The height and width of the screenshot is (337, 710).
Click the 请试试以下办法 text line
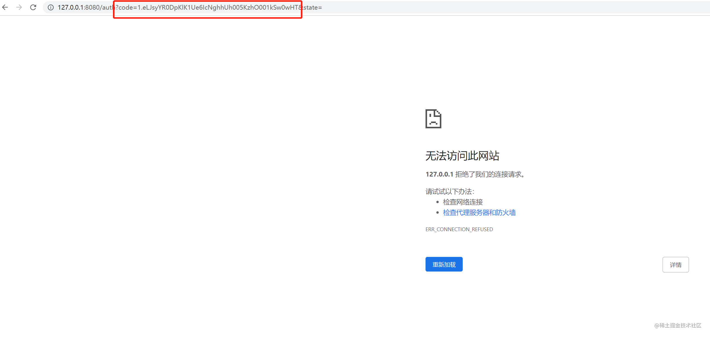click(x=450, y=192)
